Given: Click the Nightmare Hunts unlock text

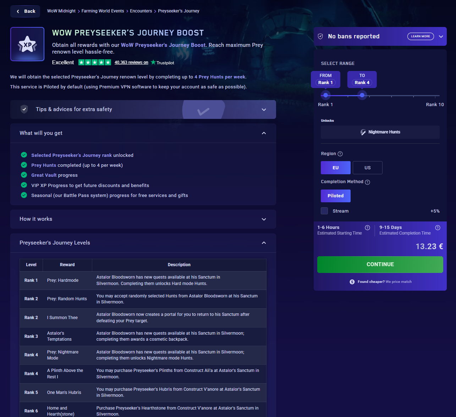Looking at the screenshot, I should [x=384, y=132].
